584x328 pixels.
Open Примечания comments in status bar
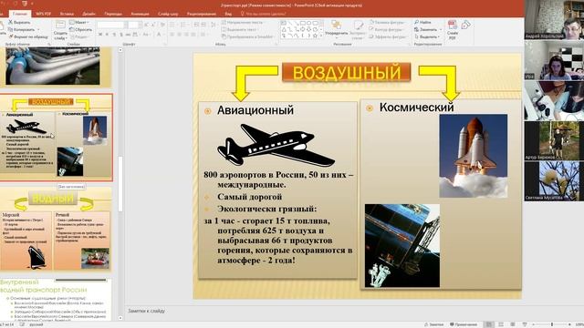[x=464, y=324]
